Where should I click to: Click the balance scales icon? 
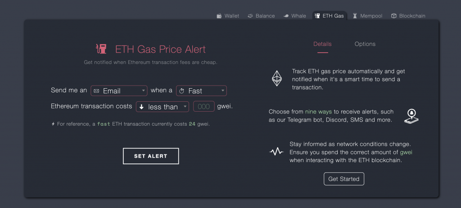pyautogui.click(x=250, y=16)
